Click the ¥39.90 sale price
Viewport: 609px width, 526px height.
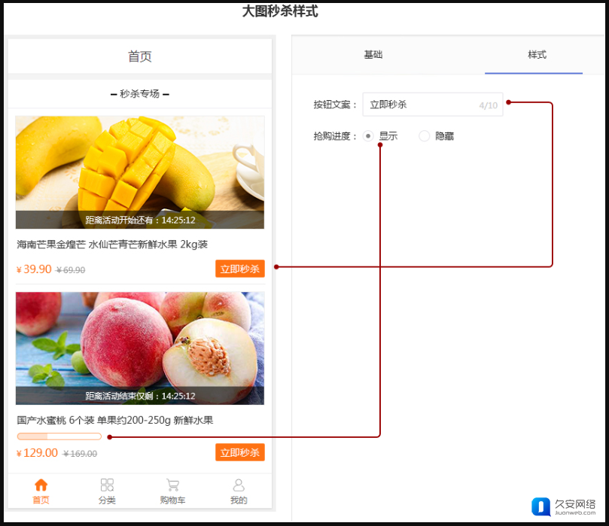tap(34, 269)
